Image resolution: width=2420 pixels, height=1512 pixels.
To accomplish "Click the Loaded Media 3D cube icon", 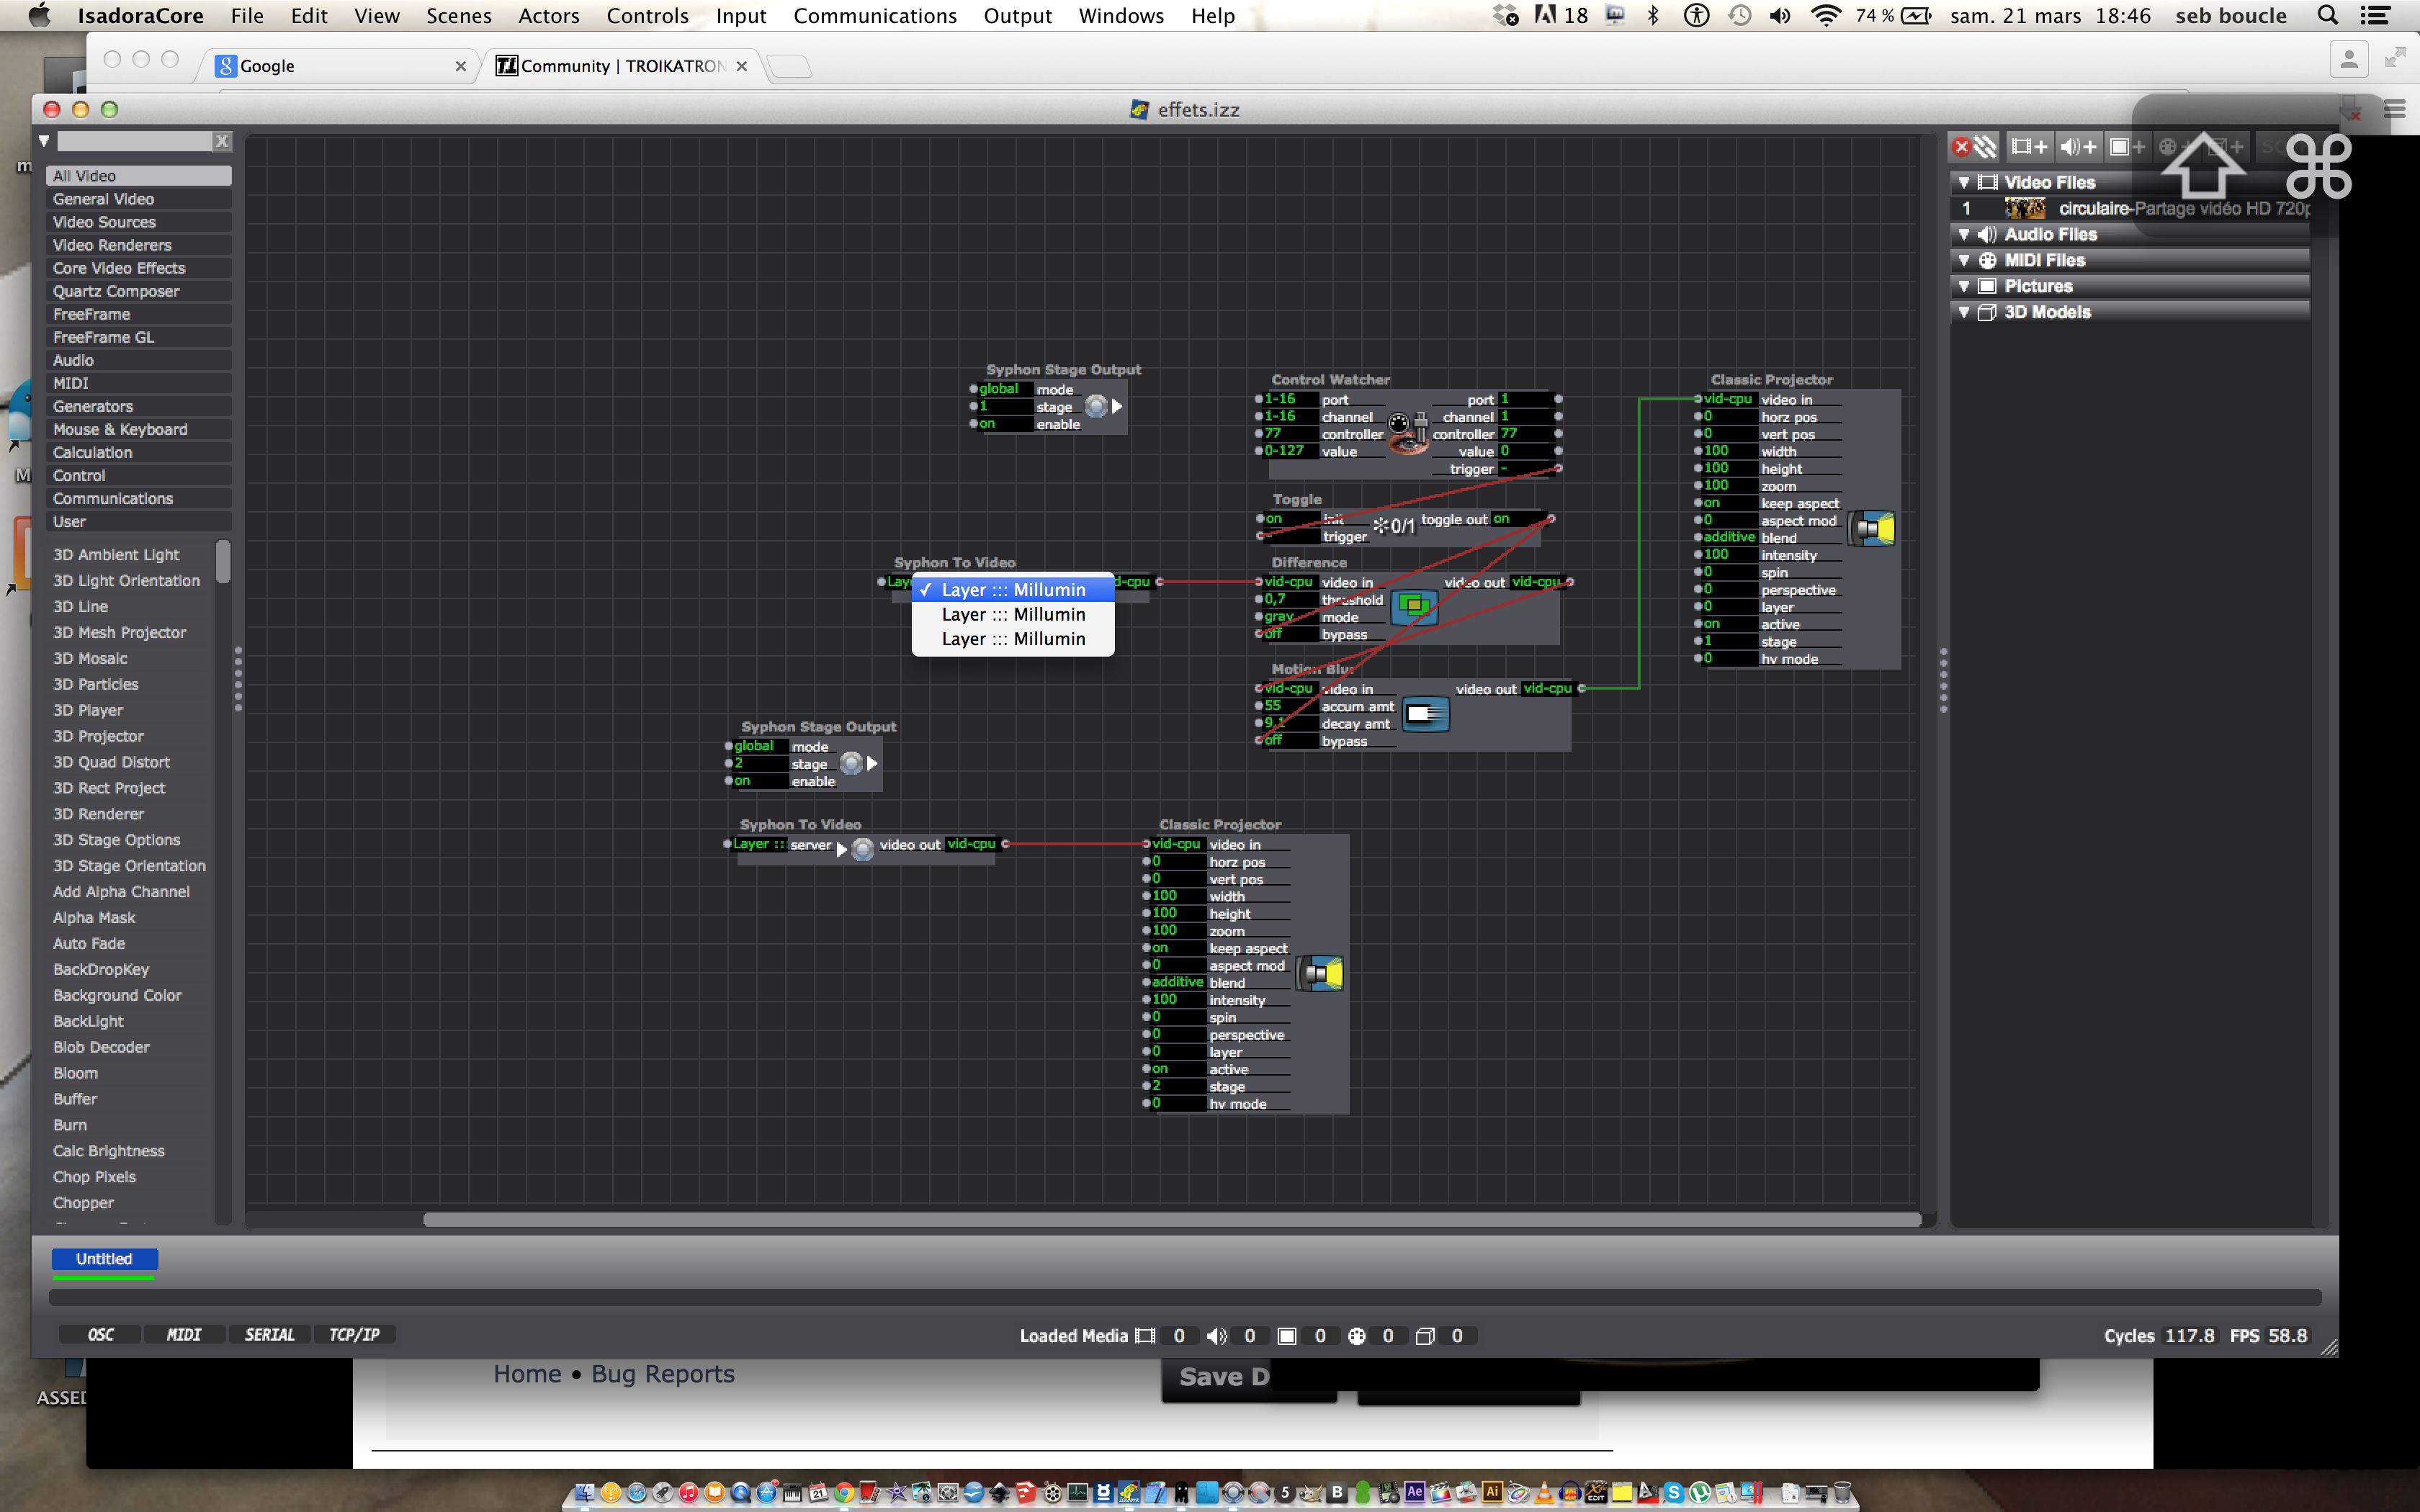I will click(1426, 1336).
